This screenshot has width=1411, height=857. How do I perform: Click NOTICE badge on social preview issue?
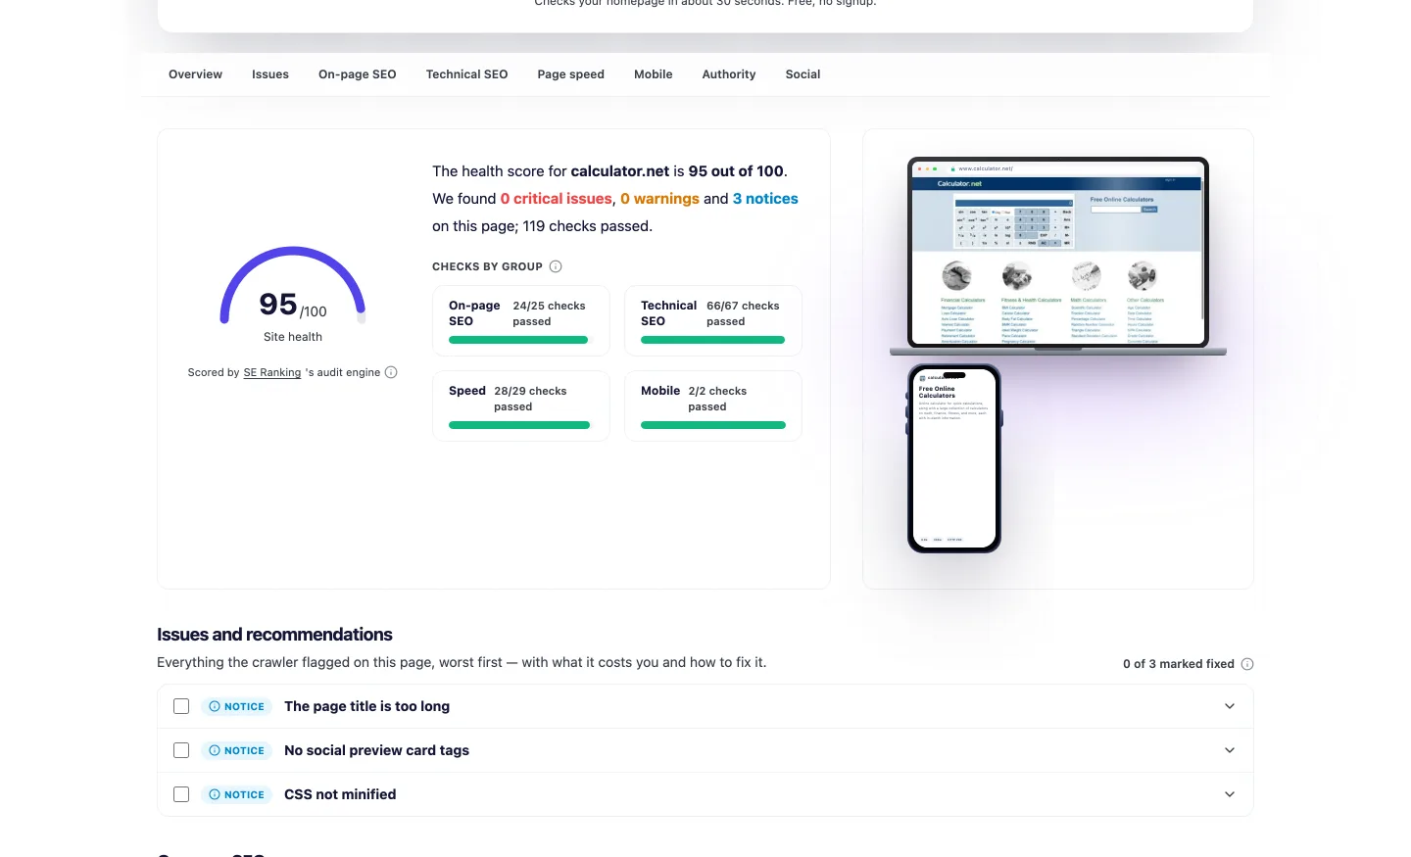coord(236,750)
